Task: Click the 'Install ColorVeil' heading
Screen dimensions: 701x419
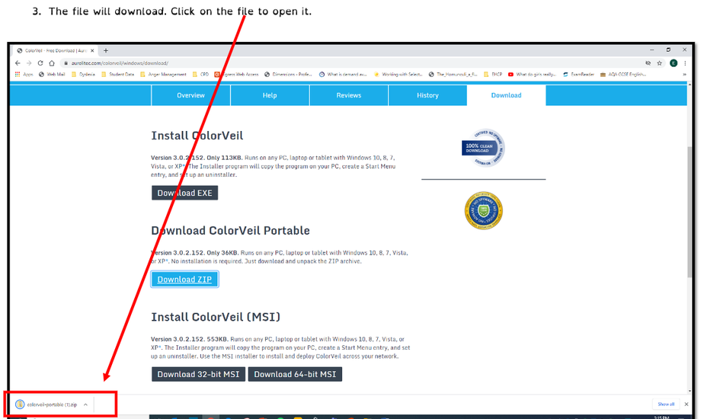Action: tap(197, 136)
